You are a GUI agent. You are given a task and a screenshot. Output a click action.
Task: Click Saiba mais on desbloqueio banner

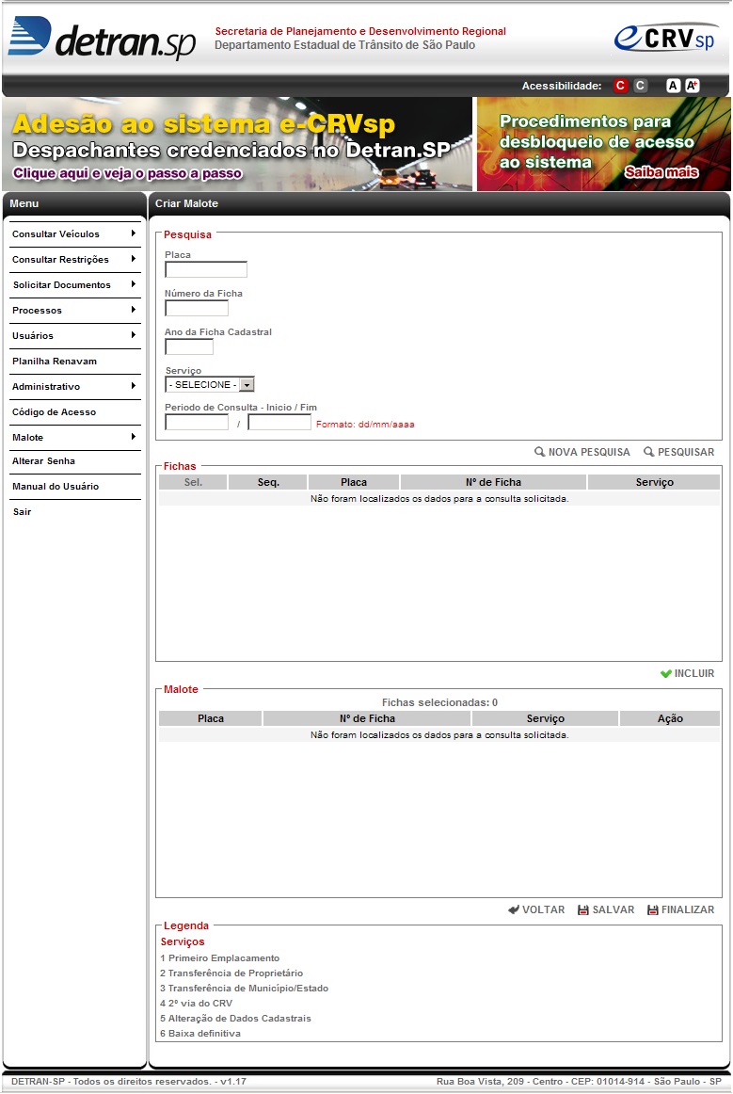661,171
